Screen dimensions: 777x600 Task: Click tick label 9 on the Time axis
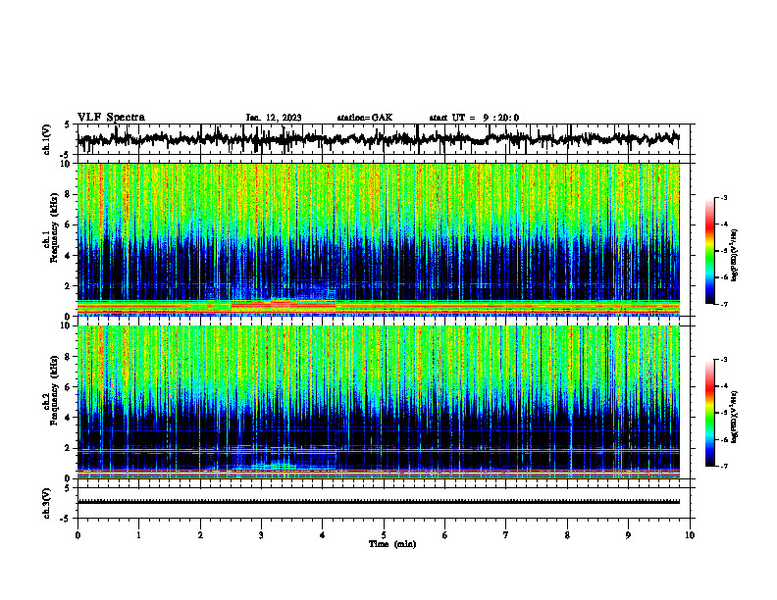[628, 535]
